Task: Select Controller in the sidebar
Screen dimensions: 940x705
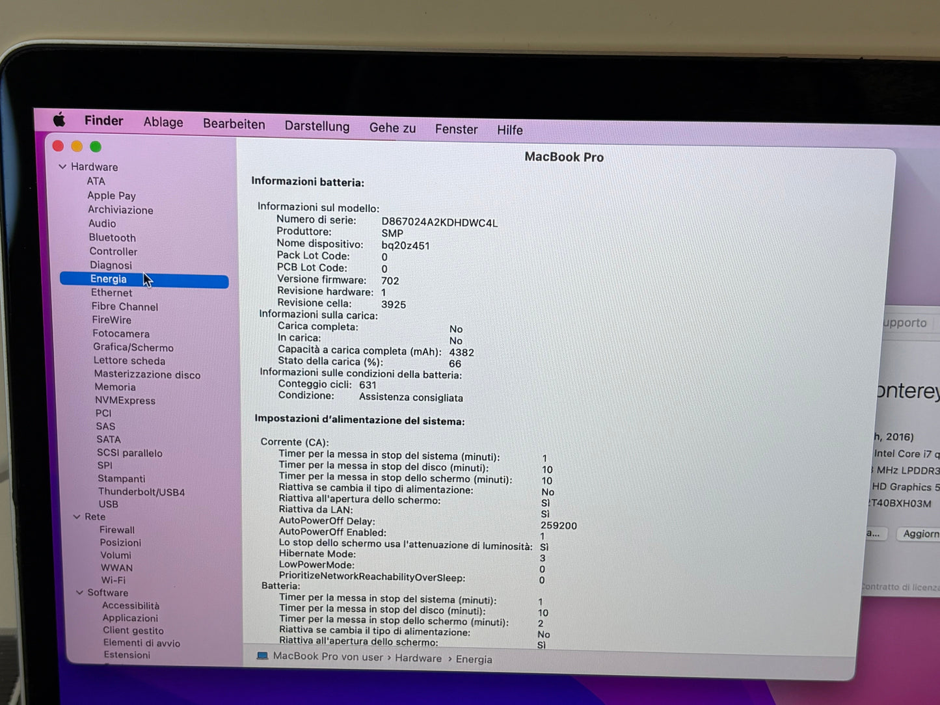Action: point(113,252)
